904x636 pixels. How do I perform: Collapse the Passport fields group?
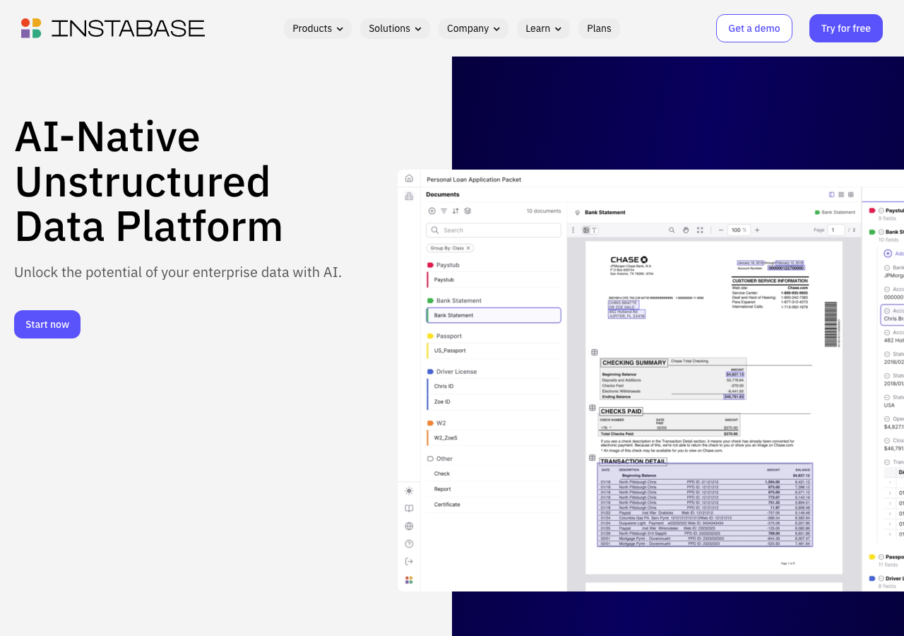click(x=881, y=557)
